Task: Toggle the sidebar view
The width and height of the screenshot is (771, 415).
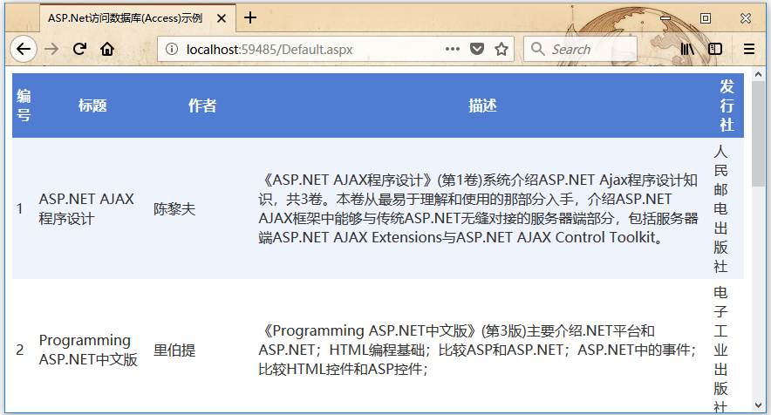Action: [x=715, y=49]
